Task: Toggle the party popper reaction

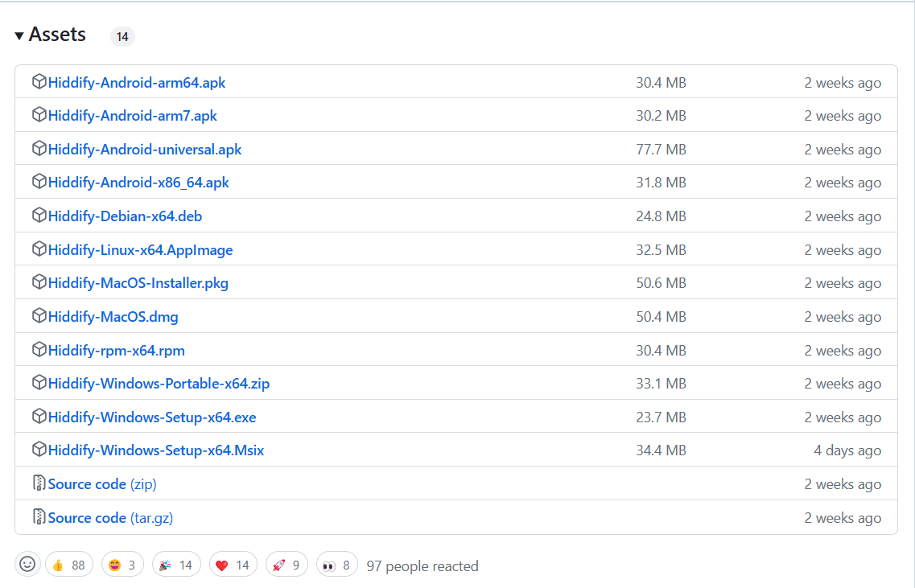Action: pos(175,565)
